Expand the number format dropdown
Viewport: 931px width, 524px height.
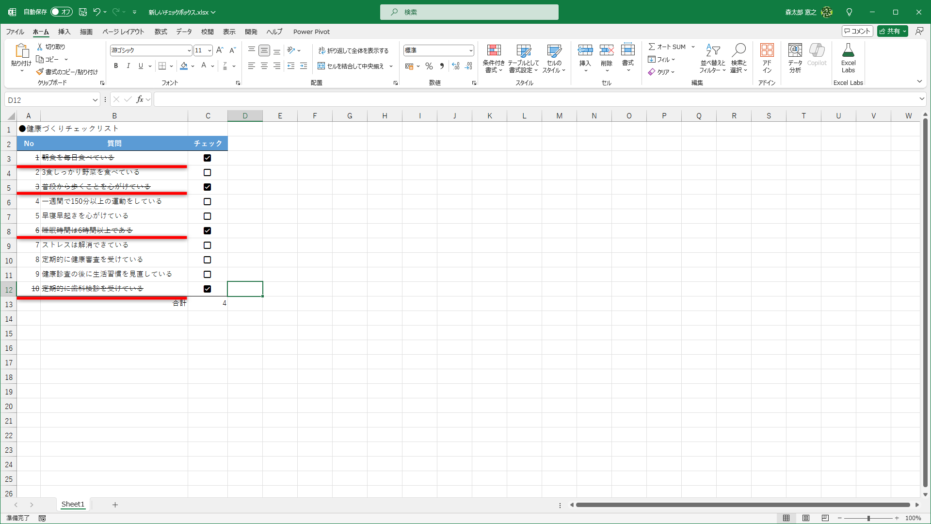click(470, 50)
